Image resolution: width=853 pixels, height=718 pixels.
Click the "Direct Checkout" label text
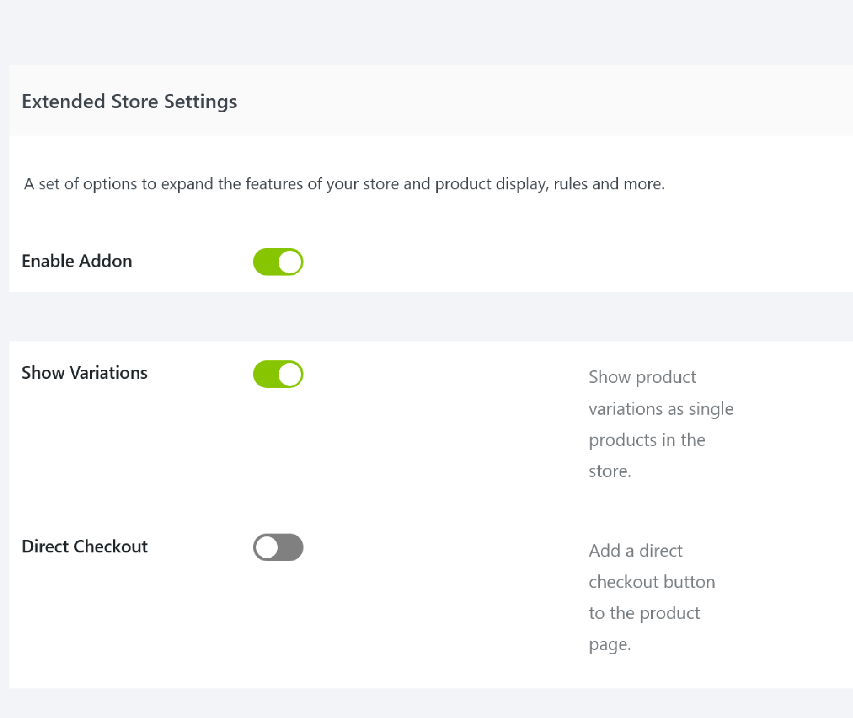[84, 547]
